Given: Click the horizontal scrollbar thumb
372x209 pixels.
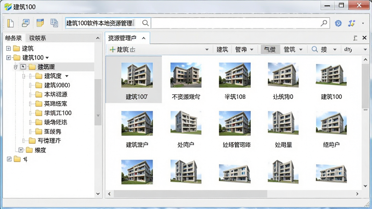Looking at the screenshot, I should coord(190,194).
